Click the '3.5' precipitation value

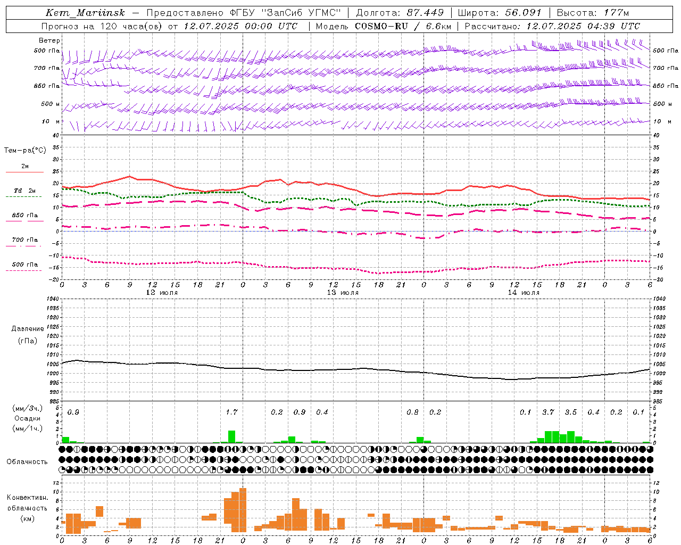pyautogui.click(x=571, y=412)
